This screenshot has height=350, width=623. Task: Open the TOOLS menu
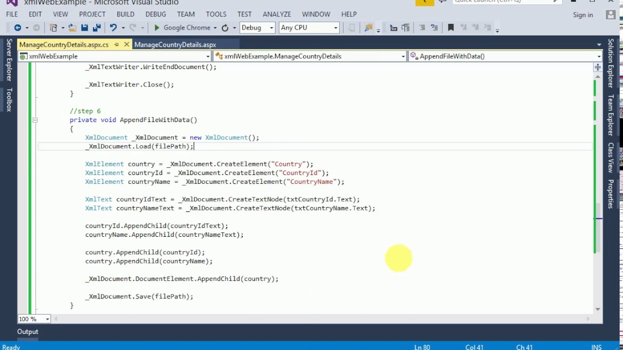coord(216,14)
